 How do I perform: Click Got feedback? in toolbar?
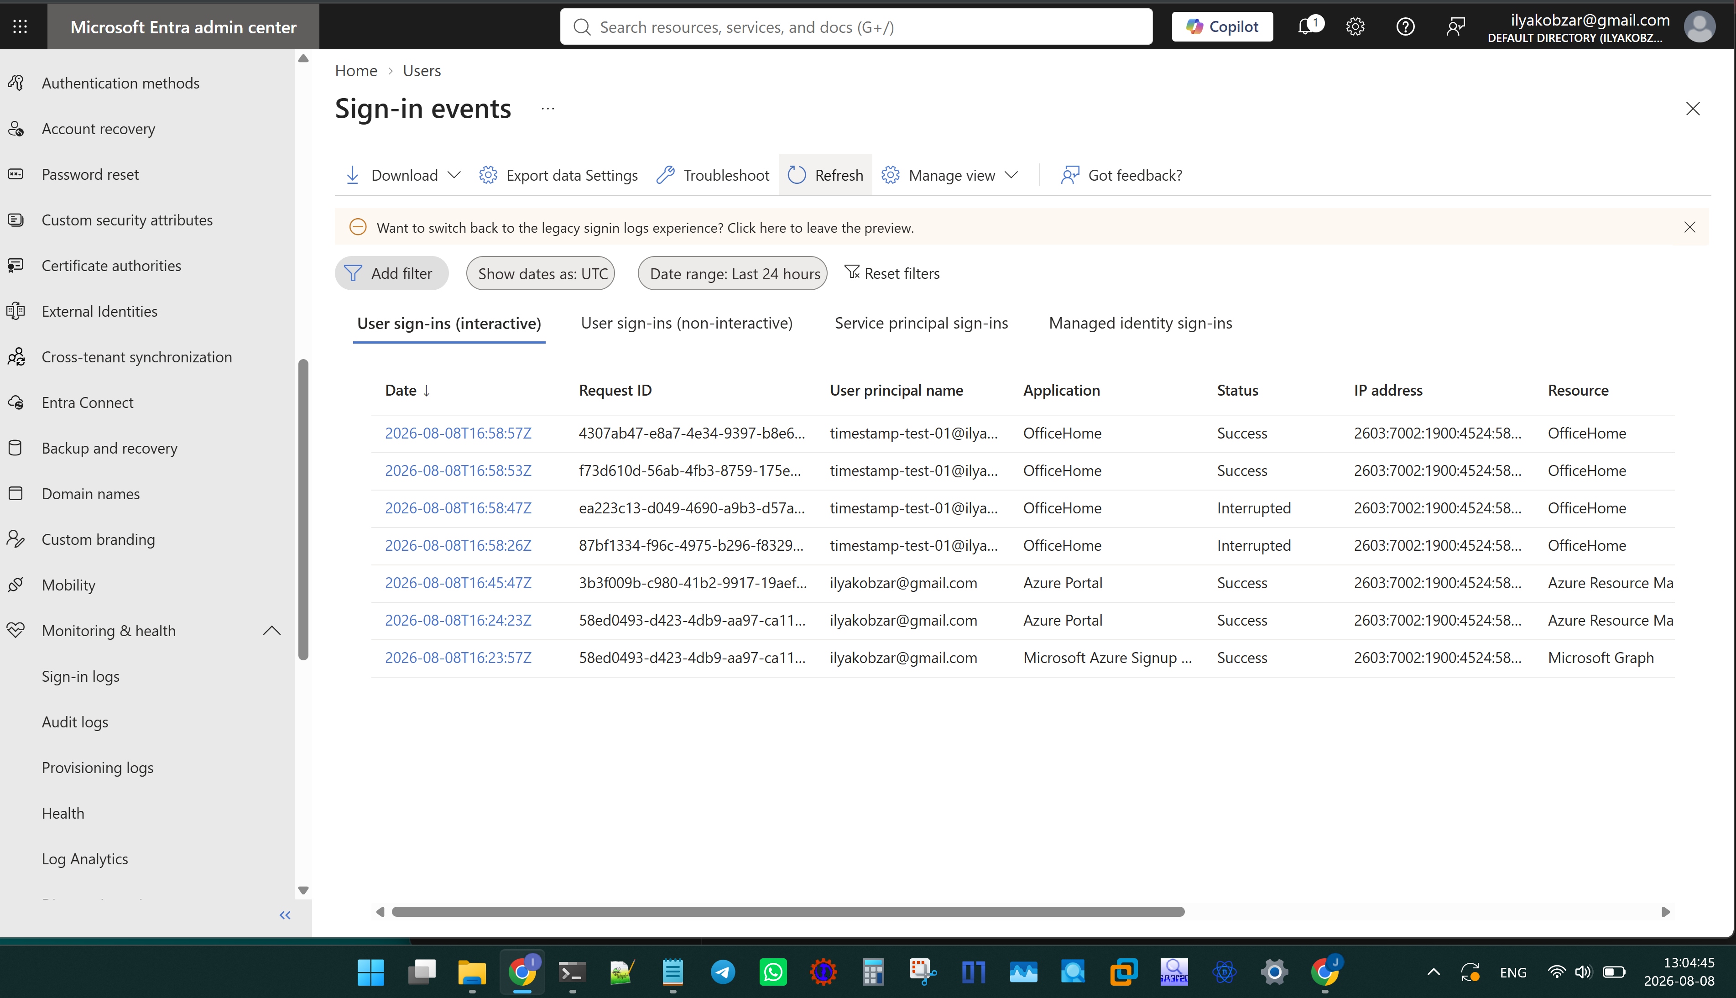point(1121,176)
